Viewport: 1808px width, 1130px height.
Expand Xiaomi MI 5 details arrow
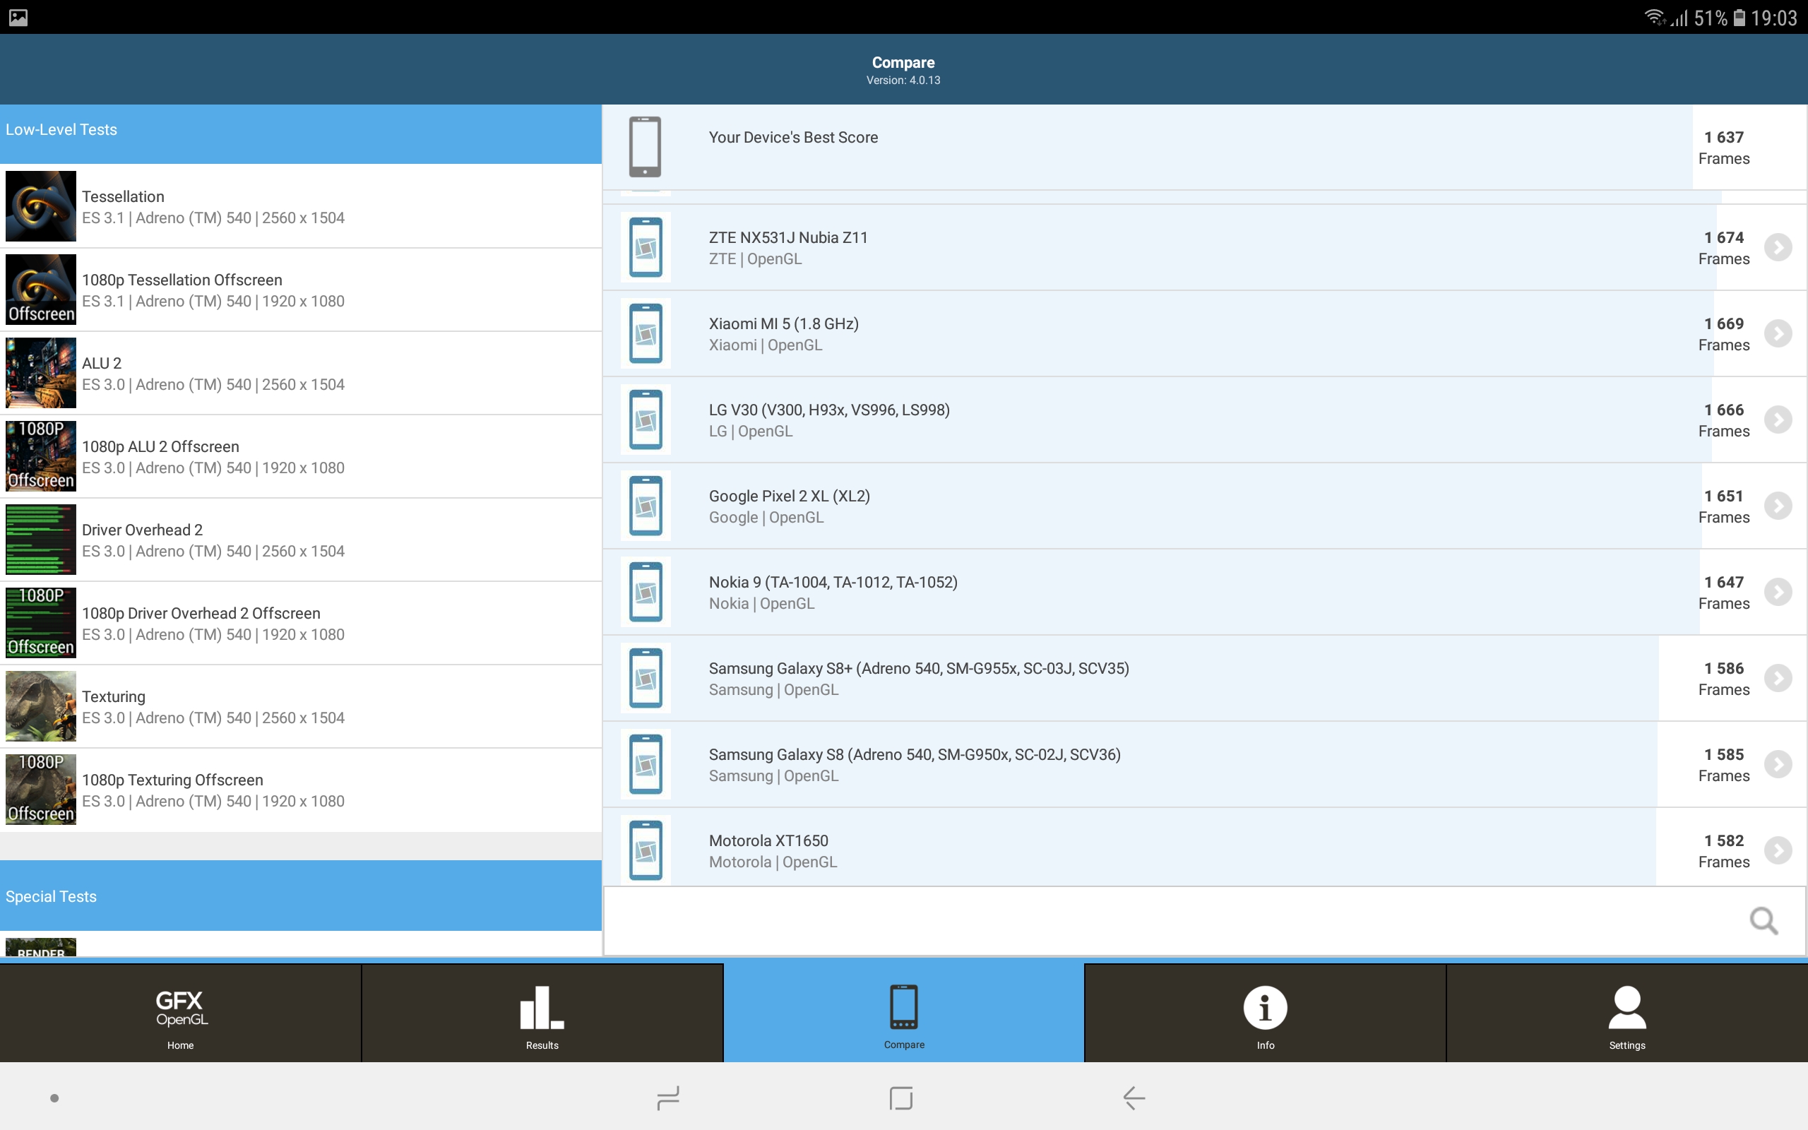(x=1778, y=333)
